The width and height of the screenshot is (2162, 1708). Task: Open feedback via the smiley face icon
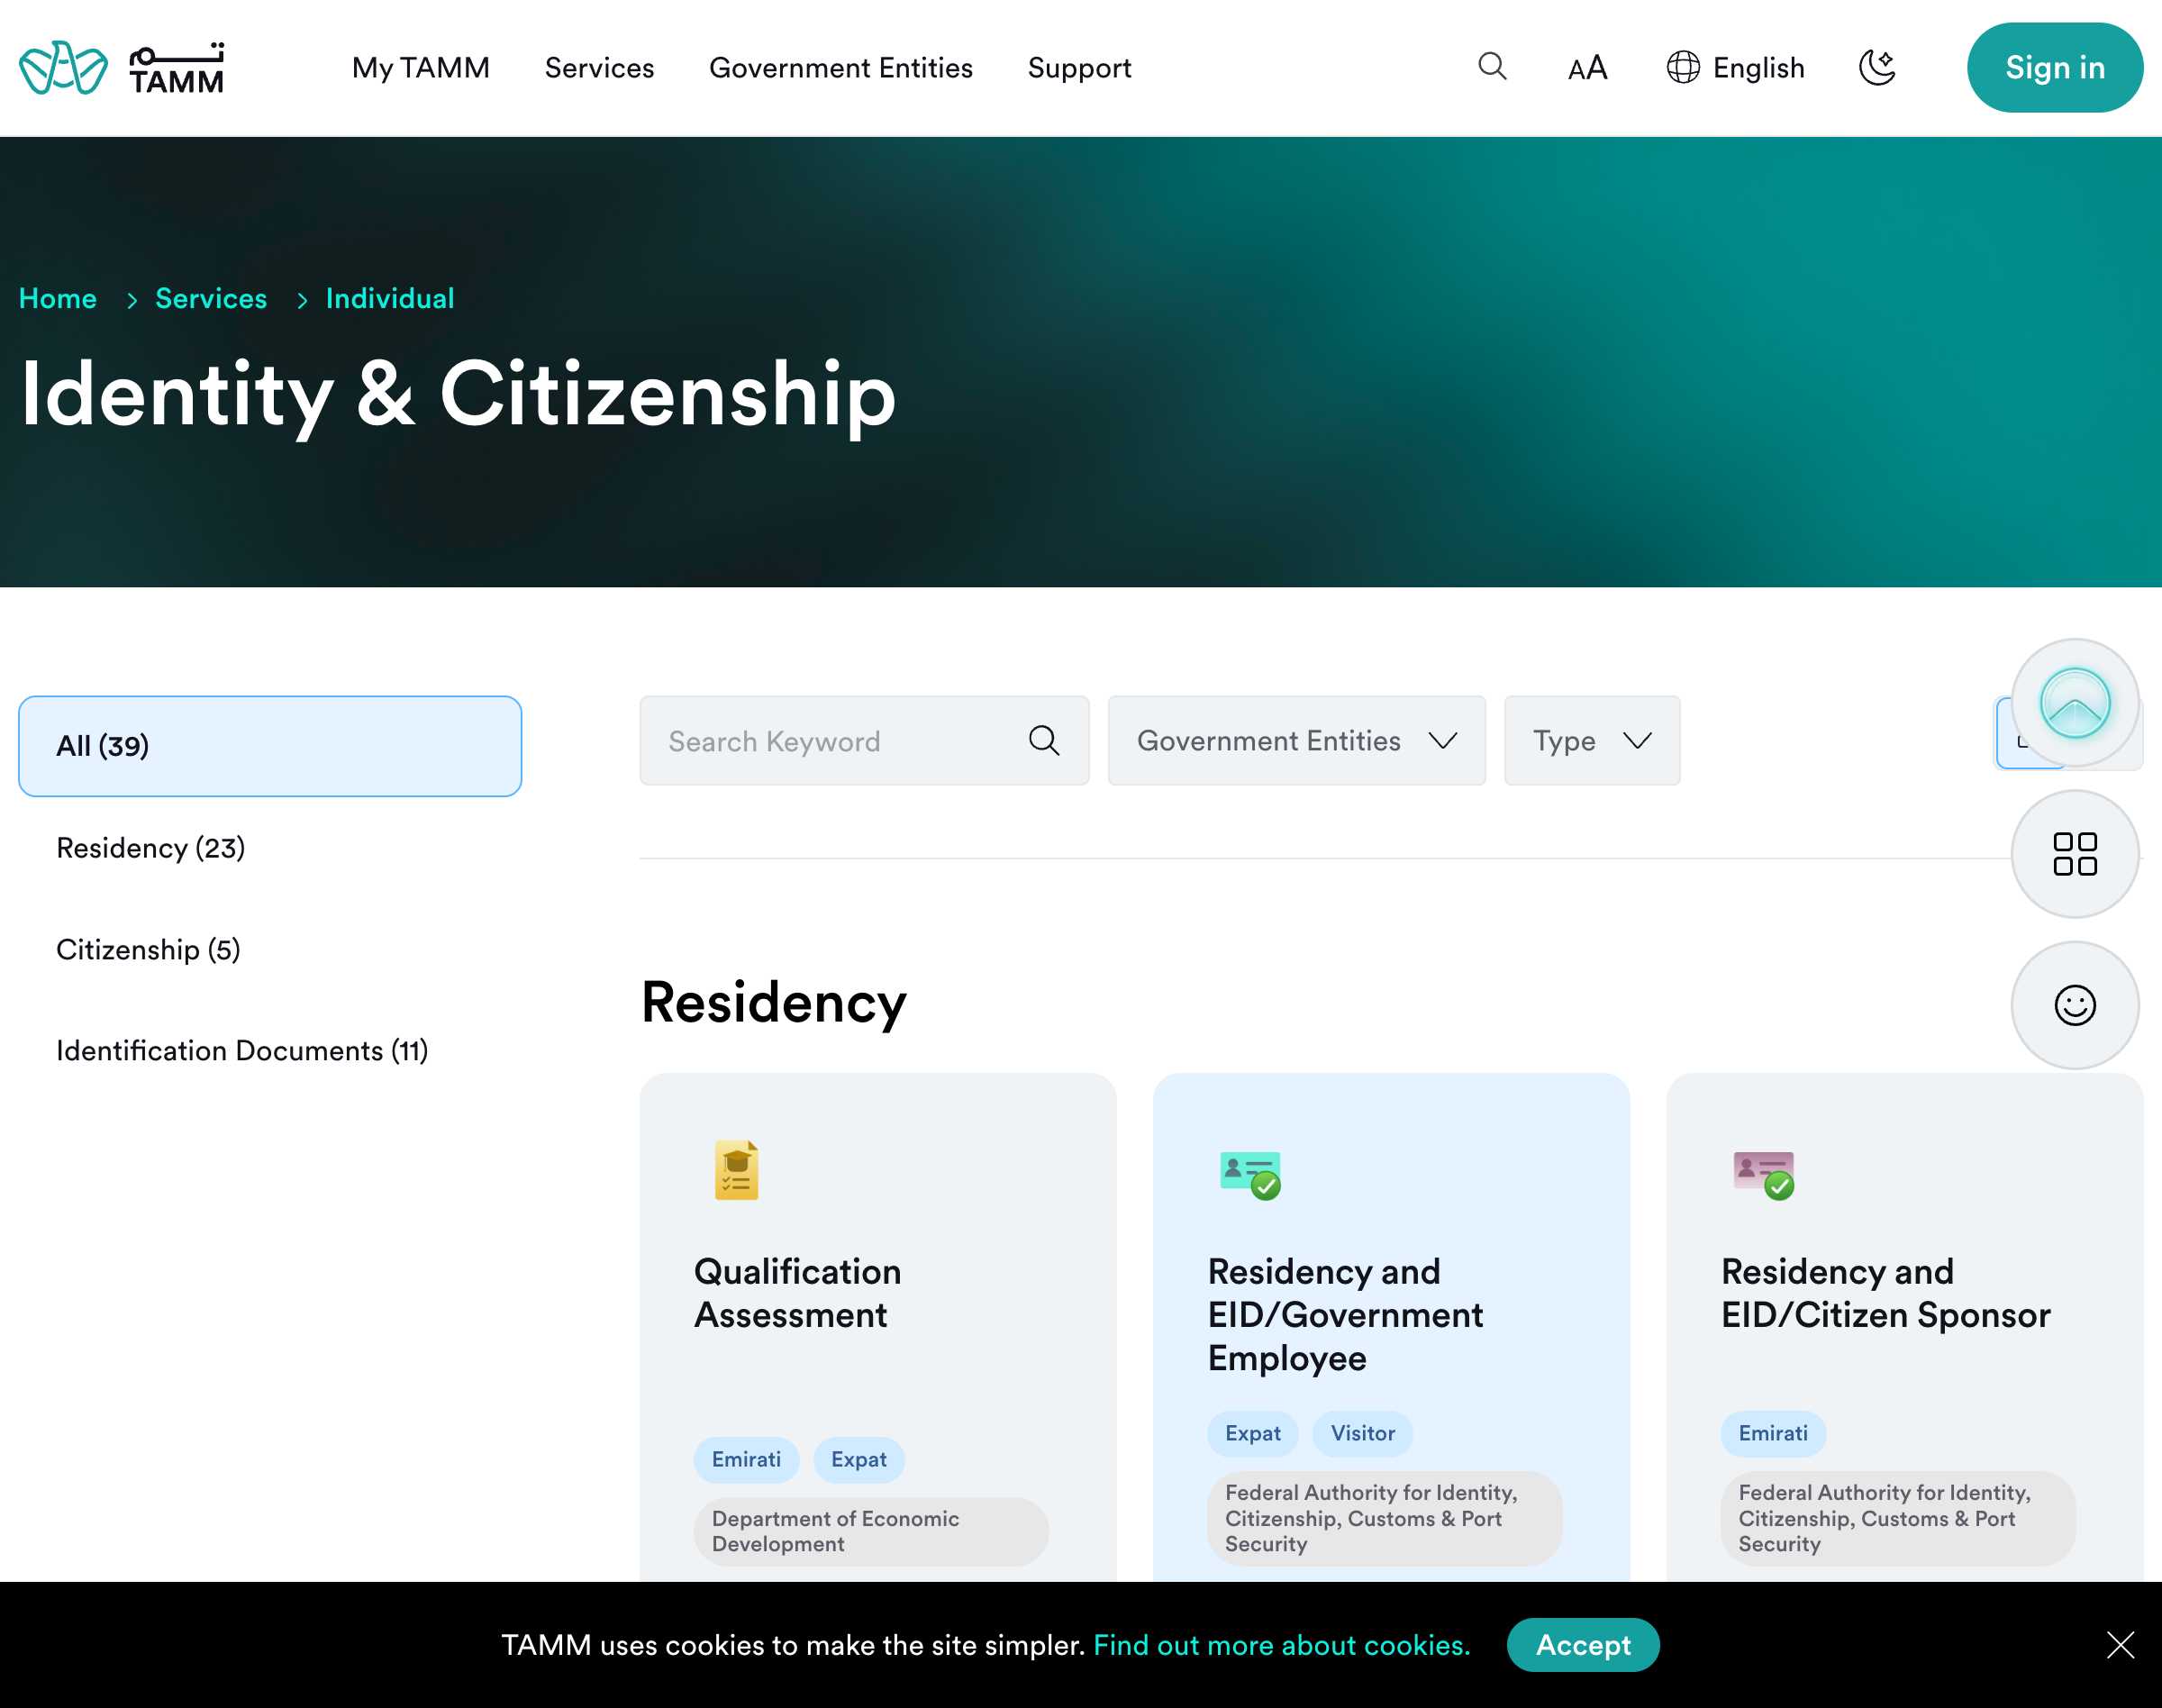point(2075,1006)
